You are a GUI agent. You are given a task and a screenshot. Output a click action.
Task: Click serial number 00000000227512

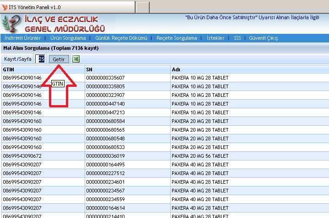[105, 173]
